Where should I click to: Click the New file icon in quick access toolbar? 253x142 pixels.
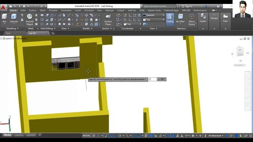click(x=11, y=6)
